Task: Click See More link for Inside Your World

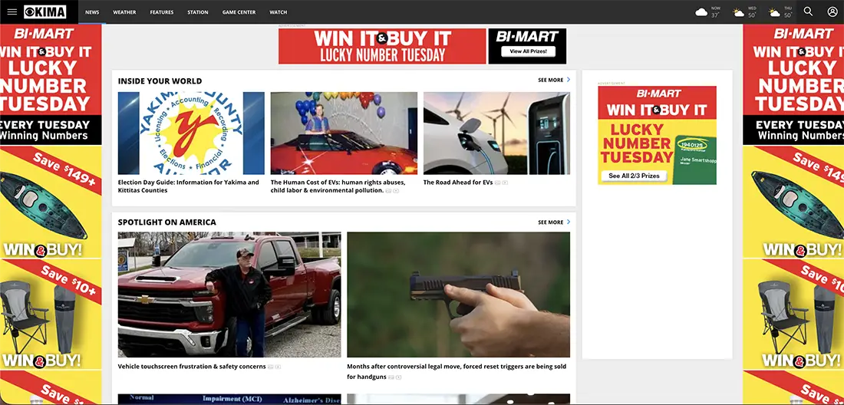Action: [551, 80]
